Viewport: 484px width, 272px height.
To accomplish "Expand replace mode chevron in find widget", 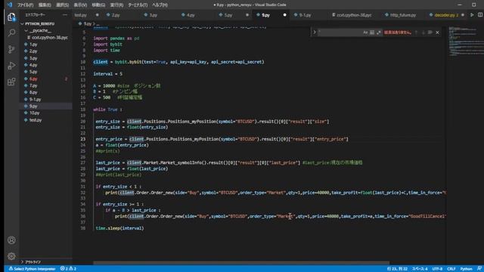I will pos(315,32).
